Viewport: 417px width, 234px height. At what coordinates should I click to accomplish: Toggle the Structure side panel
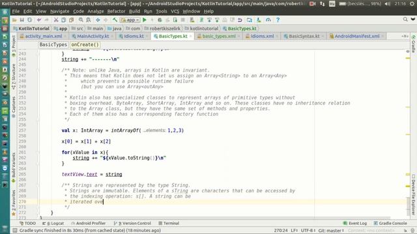pyautogui.click(x=14, y=76)
